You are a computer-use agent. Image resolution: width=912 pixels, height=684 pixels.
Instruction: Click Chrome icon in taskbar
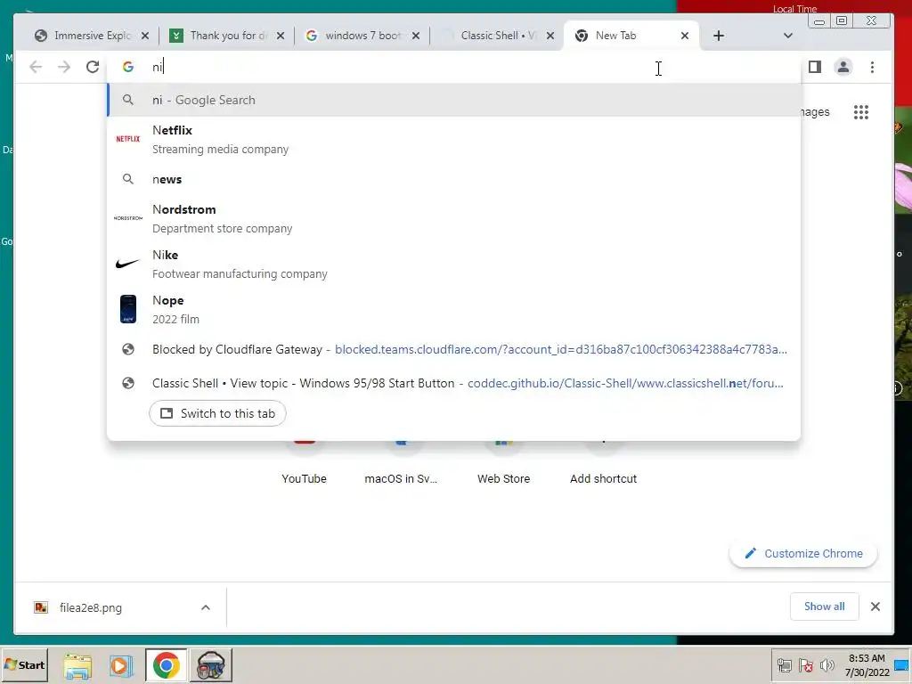(x=167, y=665)
